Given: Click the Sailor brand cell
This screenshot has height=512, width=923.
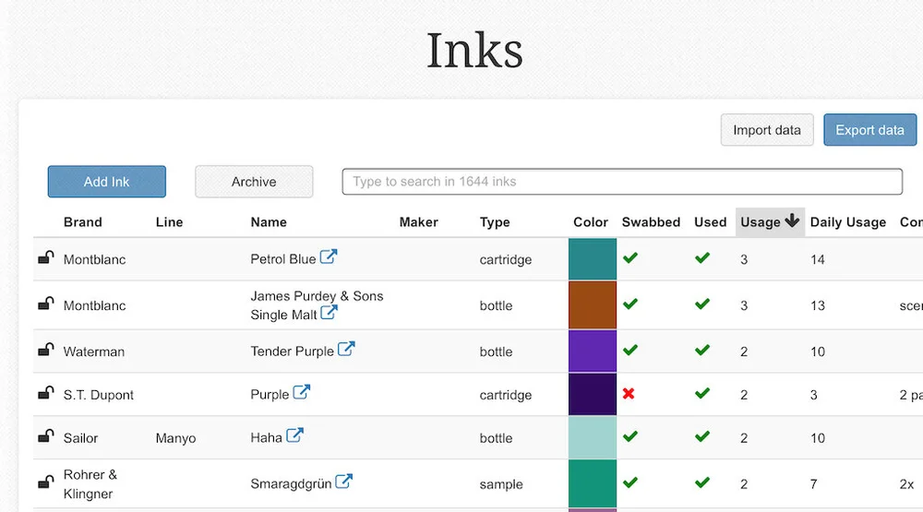Looking at the screenshot, I should [80, 438].
